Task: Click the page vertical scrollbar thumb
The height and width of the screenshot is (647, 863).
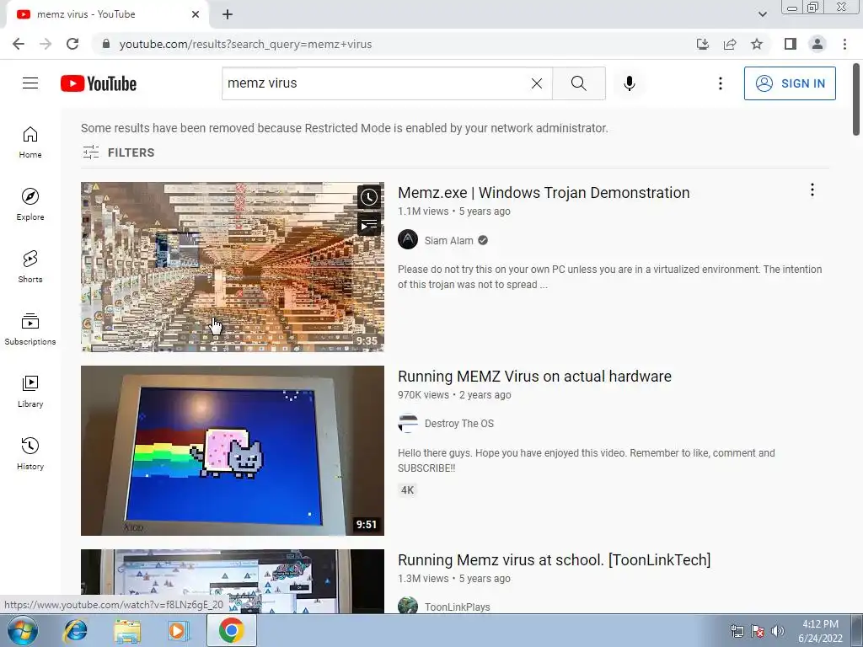Action: [856, 100]
